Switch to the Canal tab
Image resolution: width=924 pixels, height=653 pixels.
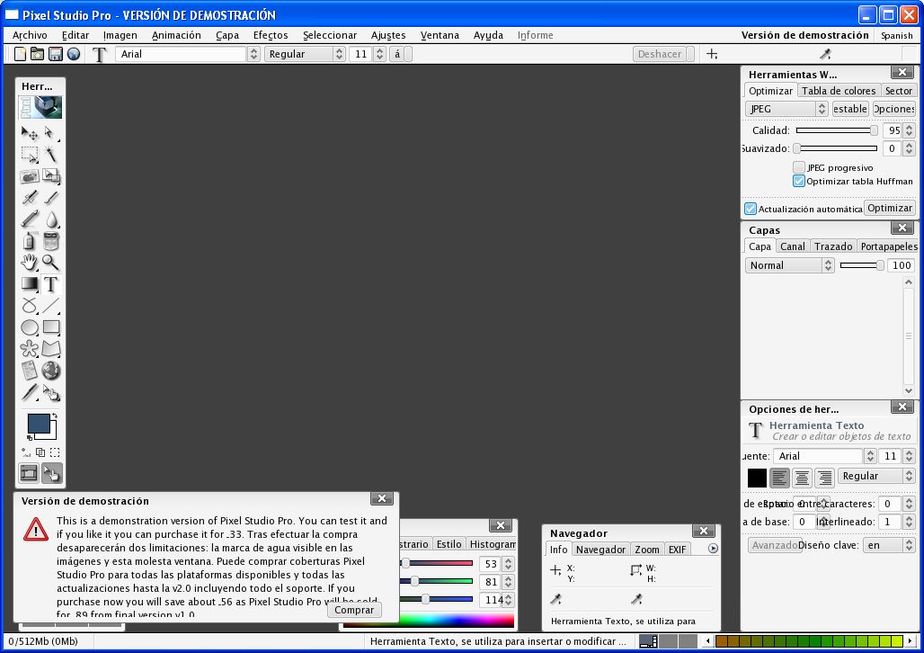(793, 246)
